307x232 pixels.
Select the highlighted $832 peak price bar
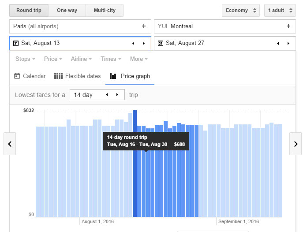[x=135, y=164]
